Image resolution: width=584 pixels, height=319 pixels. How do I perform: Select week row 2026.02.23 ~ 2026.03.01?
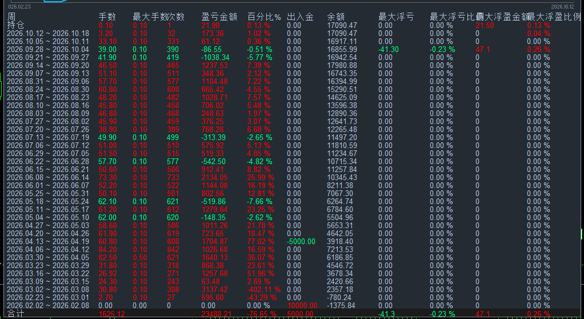(48, 298)
